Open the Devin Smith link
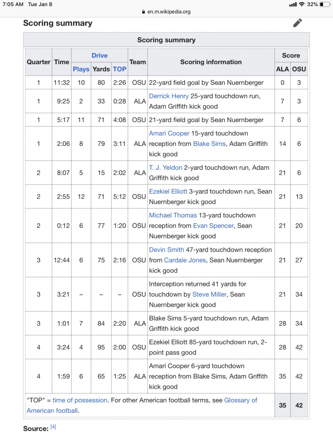Screen dimensions: 333x444 (167, 250)
